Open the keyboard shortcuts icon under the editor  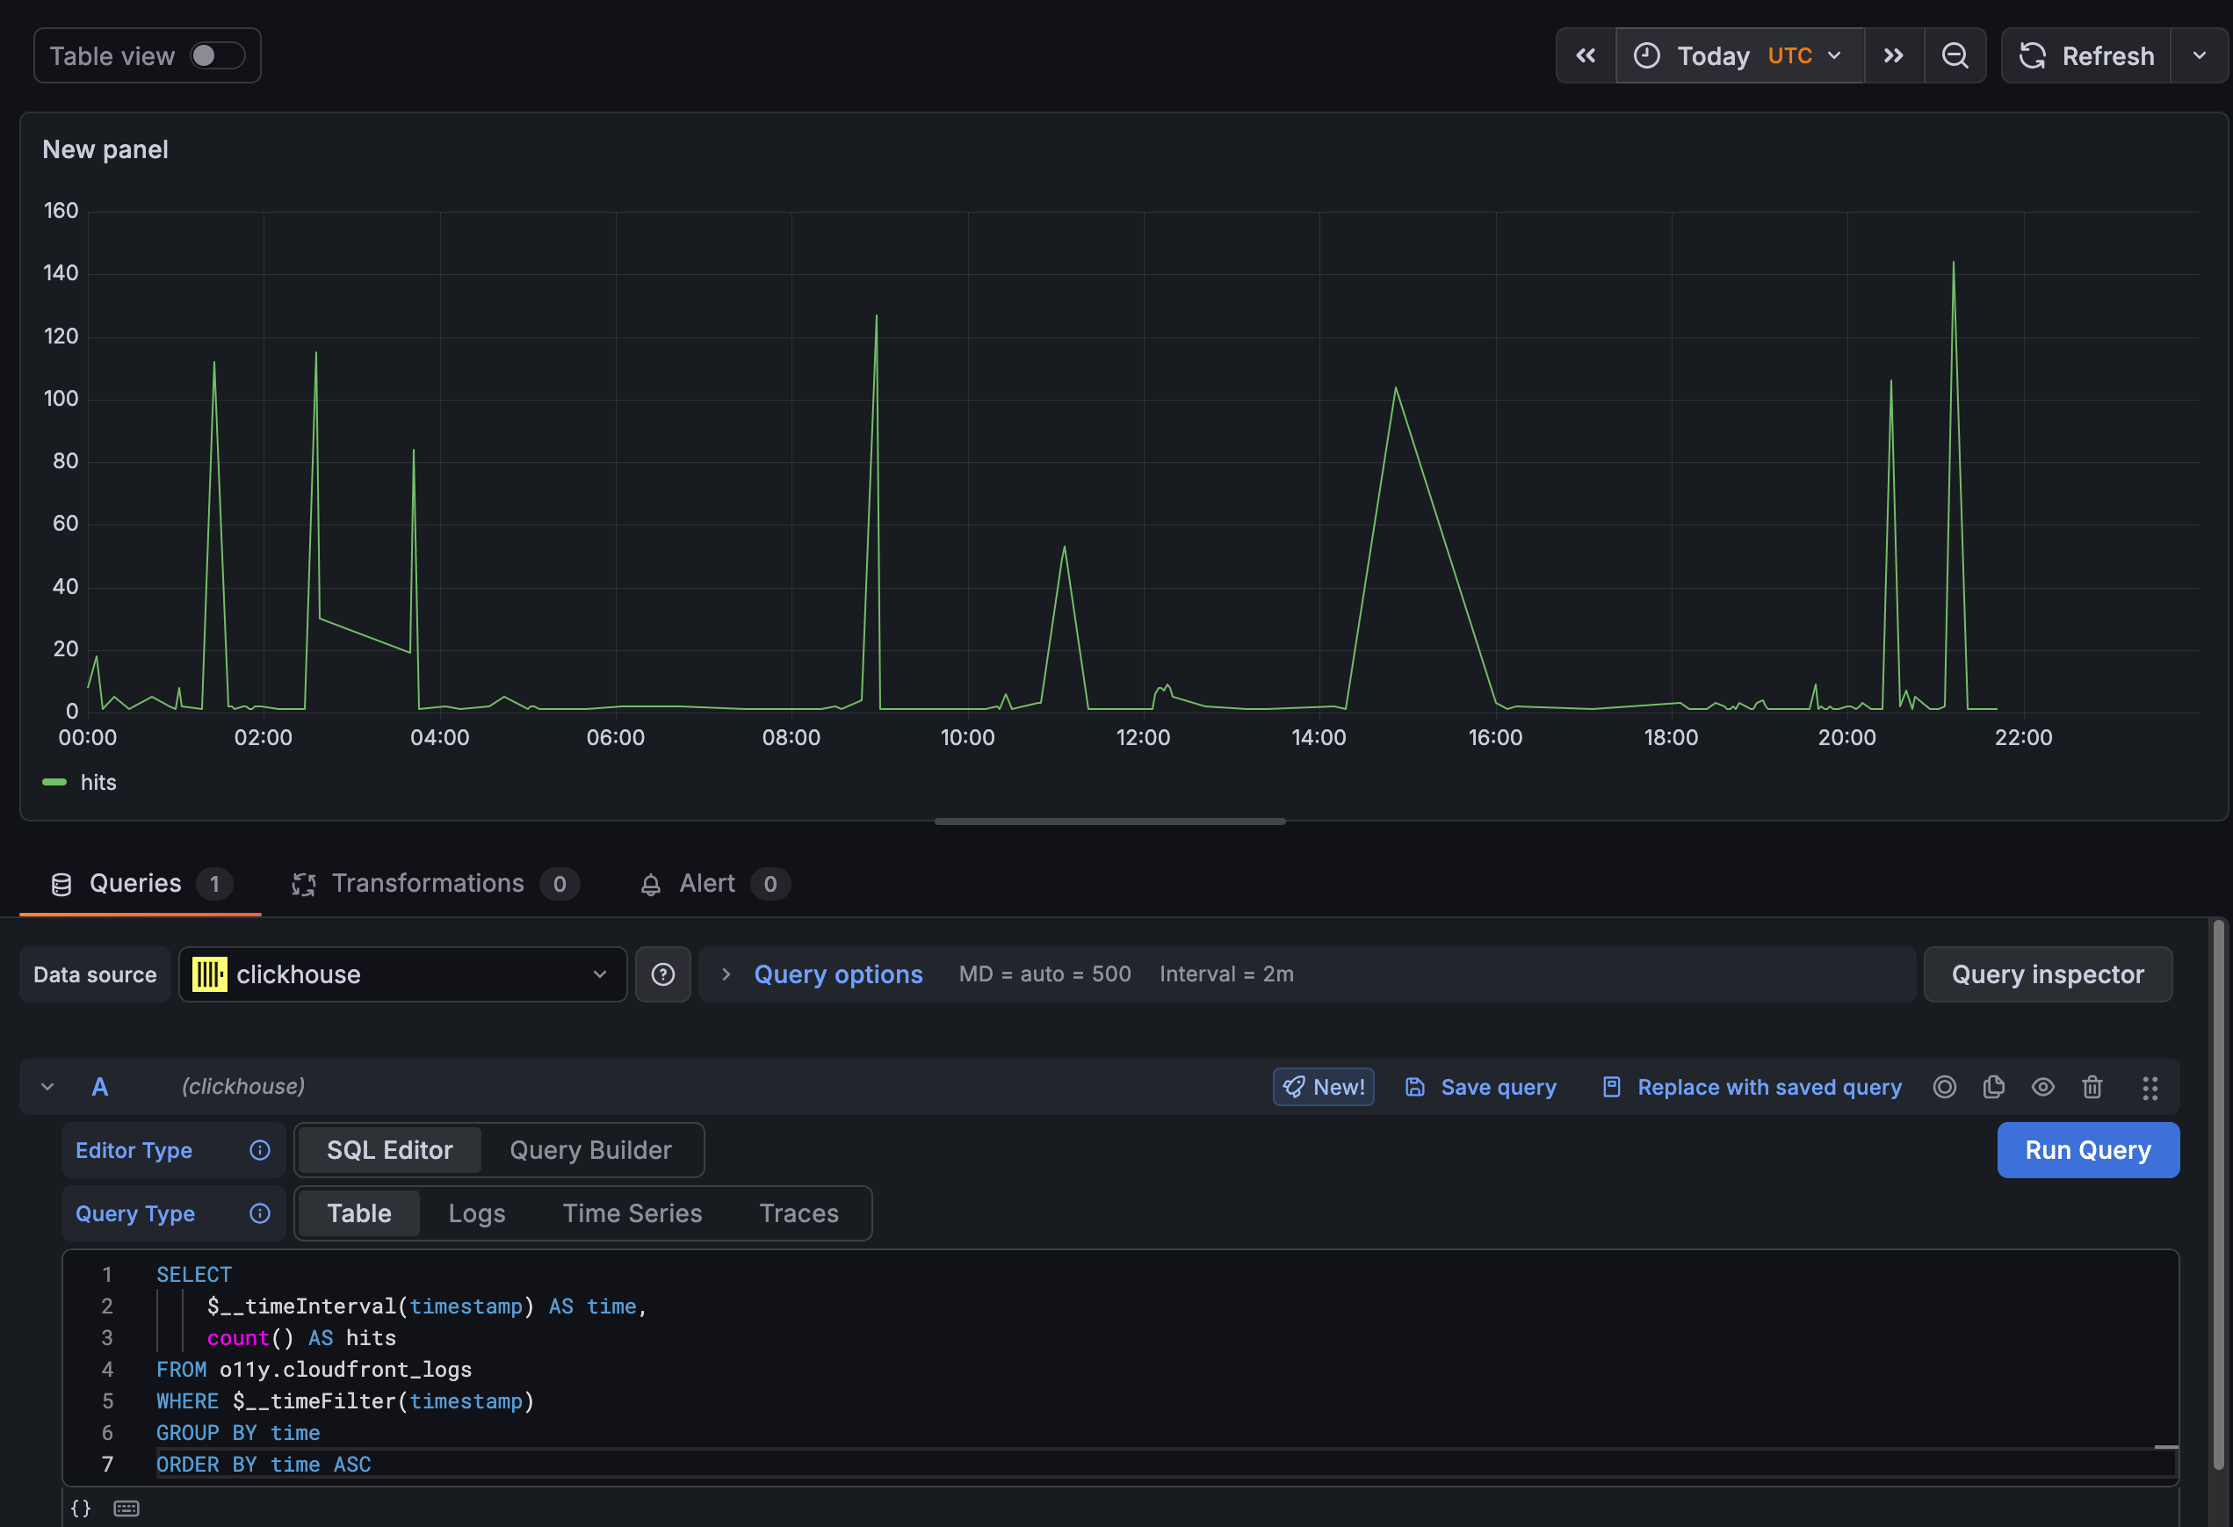(x=125, y=1507)
